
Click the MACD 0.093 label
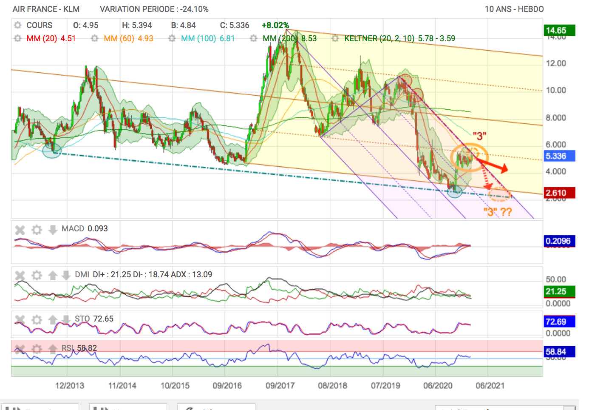85,229
